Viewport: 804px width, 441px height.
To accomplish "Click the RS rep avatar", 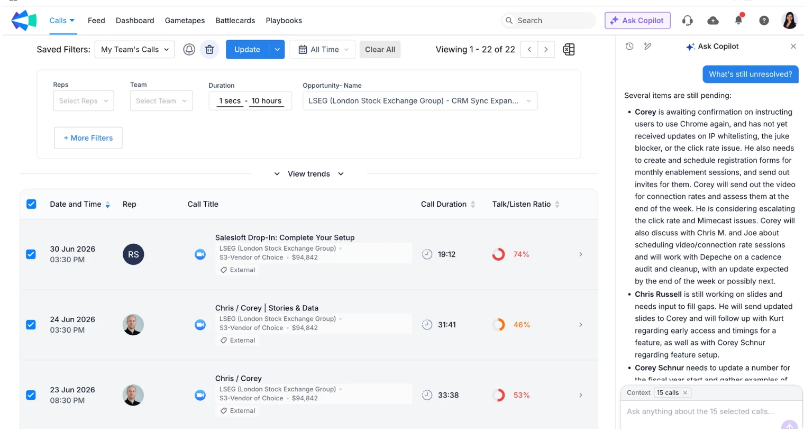I will tap(133, 254).
